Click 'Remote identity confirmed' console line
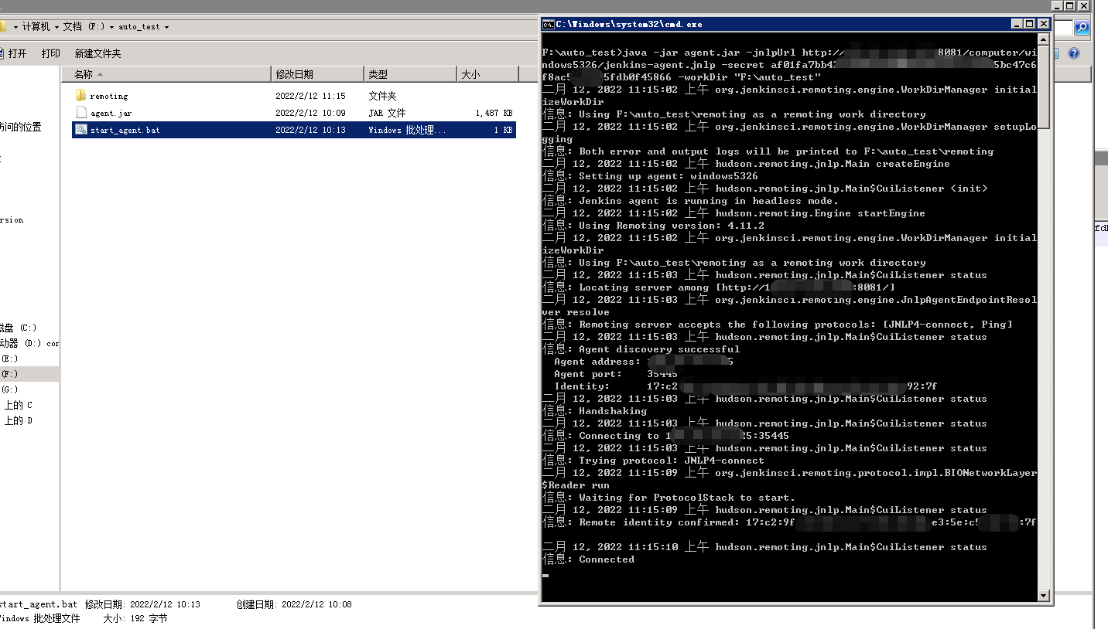The width and height of the screenshot is (1108, 629). click(789, 522)
